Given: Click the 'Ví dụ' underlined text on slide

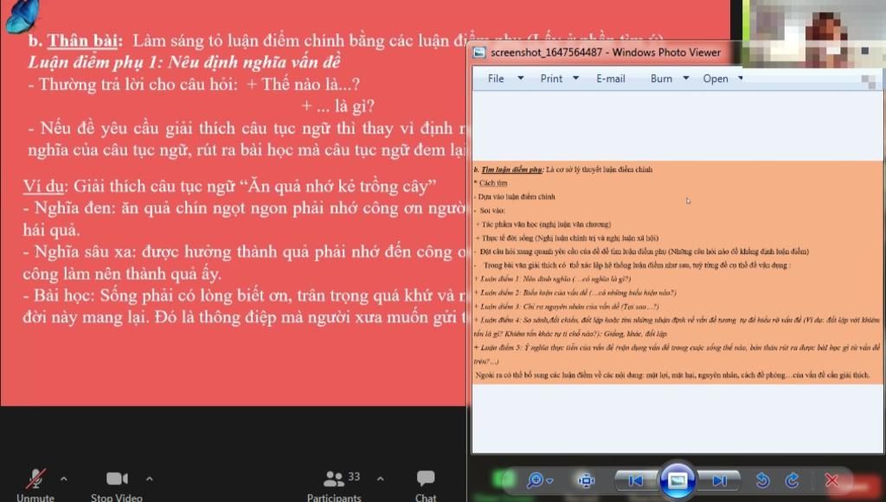Looking at the screenshot, I should coord(44,186).
